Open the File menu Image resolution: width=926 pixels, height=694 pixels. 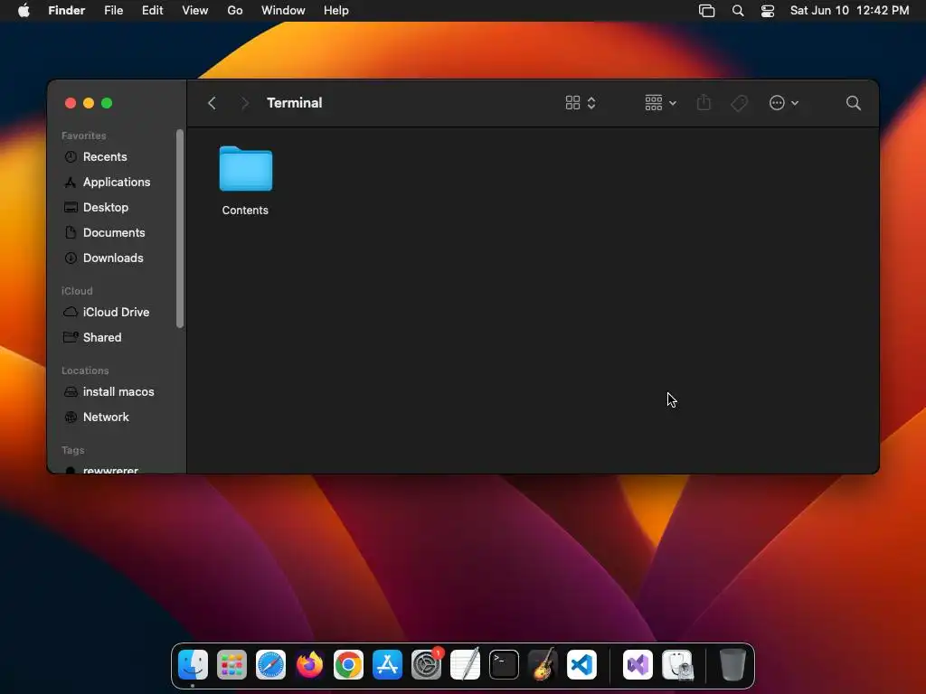pos(113,11)
